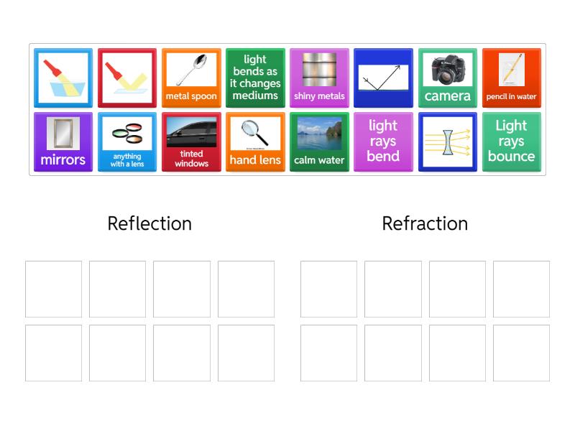
Task: Click first empty Reflection slot
Action: (x=54, y=289)
